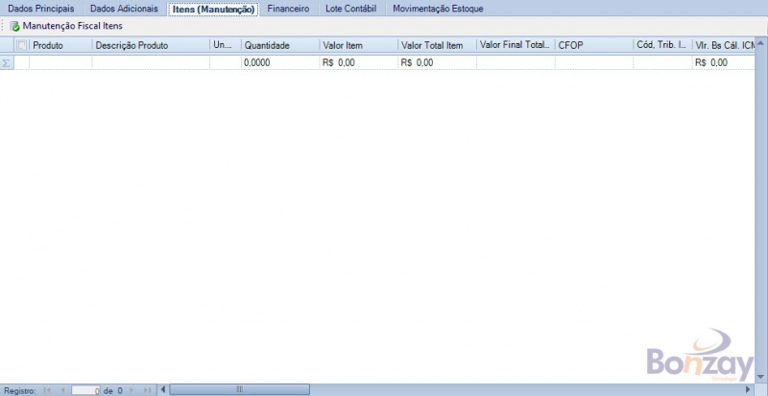This screenshot has width=768, height=396.
Task: Toggle the select-all checkbox in grid header
Action: [22, 45]
